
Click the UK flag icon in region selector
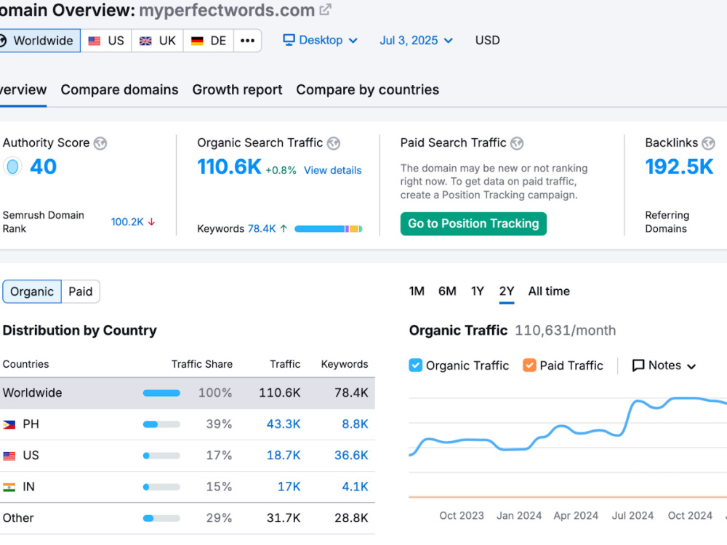(145, 41)
